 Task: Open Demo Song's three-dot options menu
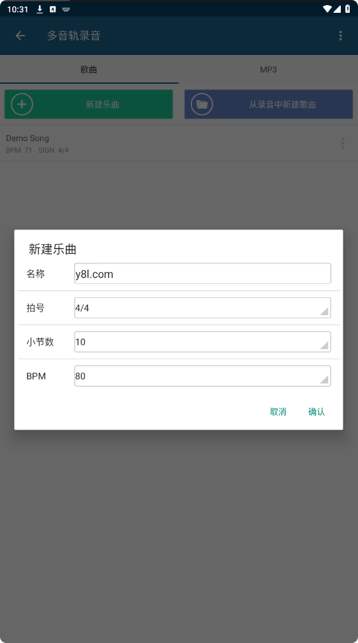pos(343,143)
